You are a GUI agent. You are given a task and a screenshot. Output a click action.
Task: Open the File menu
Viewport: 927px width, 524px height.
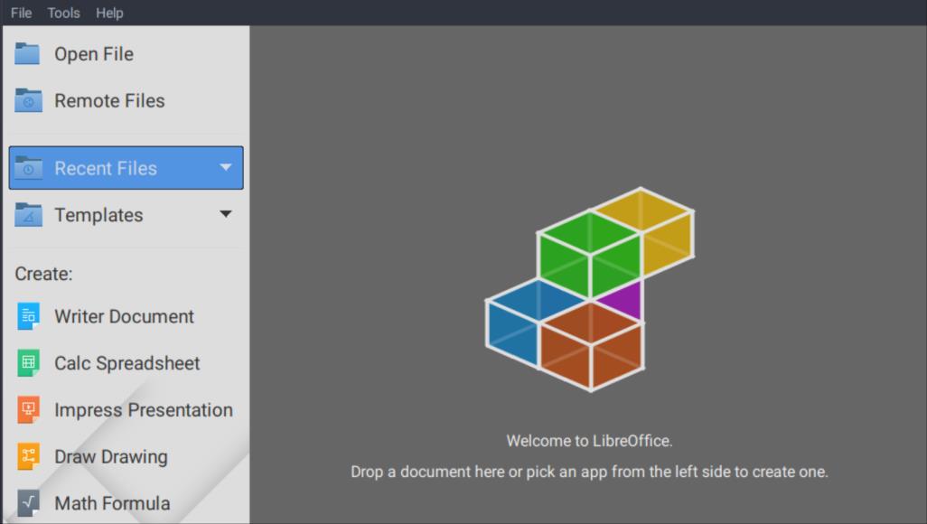(x=21, y=13)
